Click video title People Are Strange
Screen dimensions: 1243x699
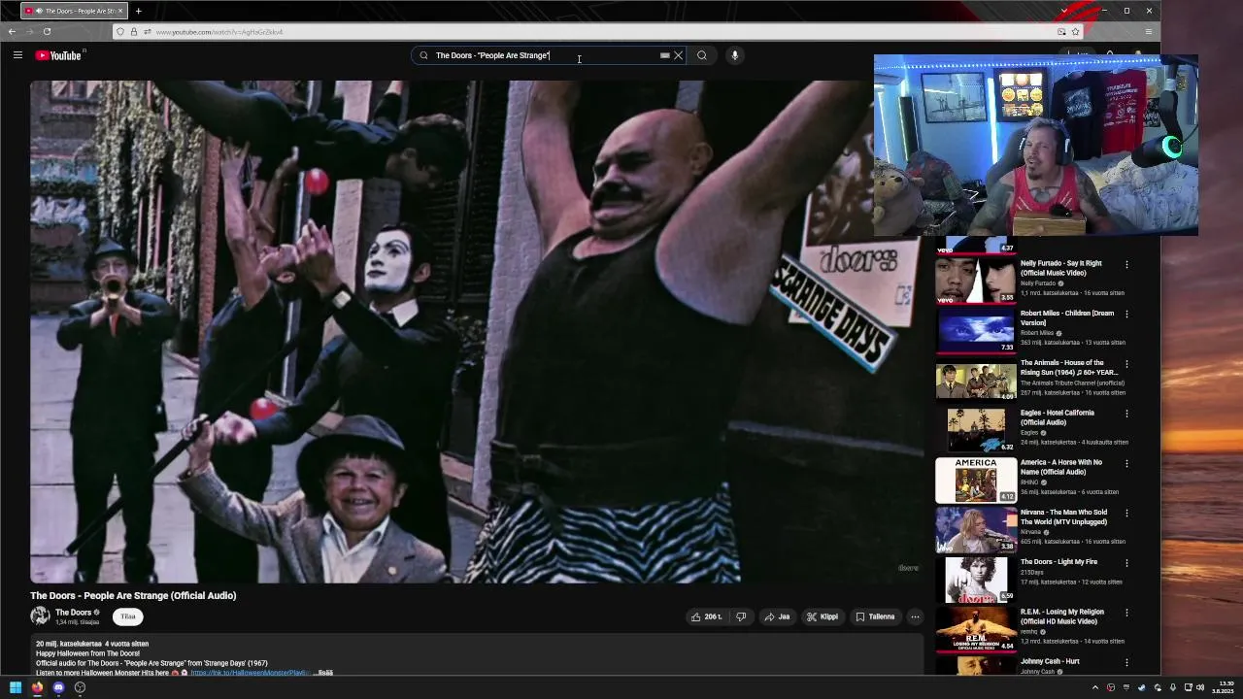tap(133, 595)
